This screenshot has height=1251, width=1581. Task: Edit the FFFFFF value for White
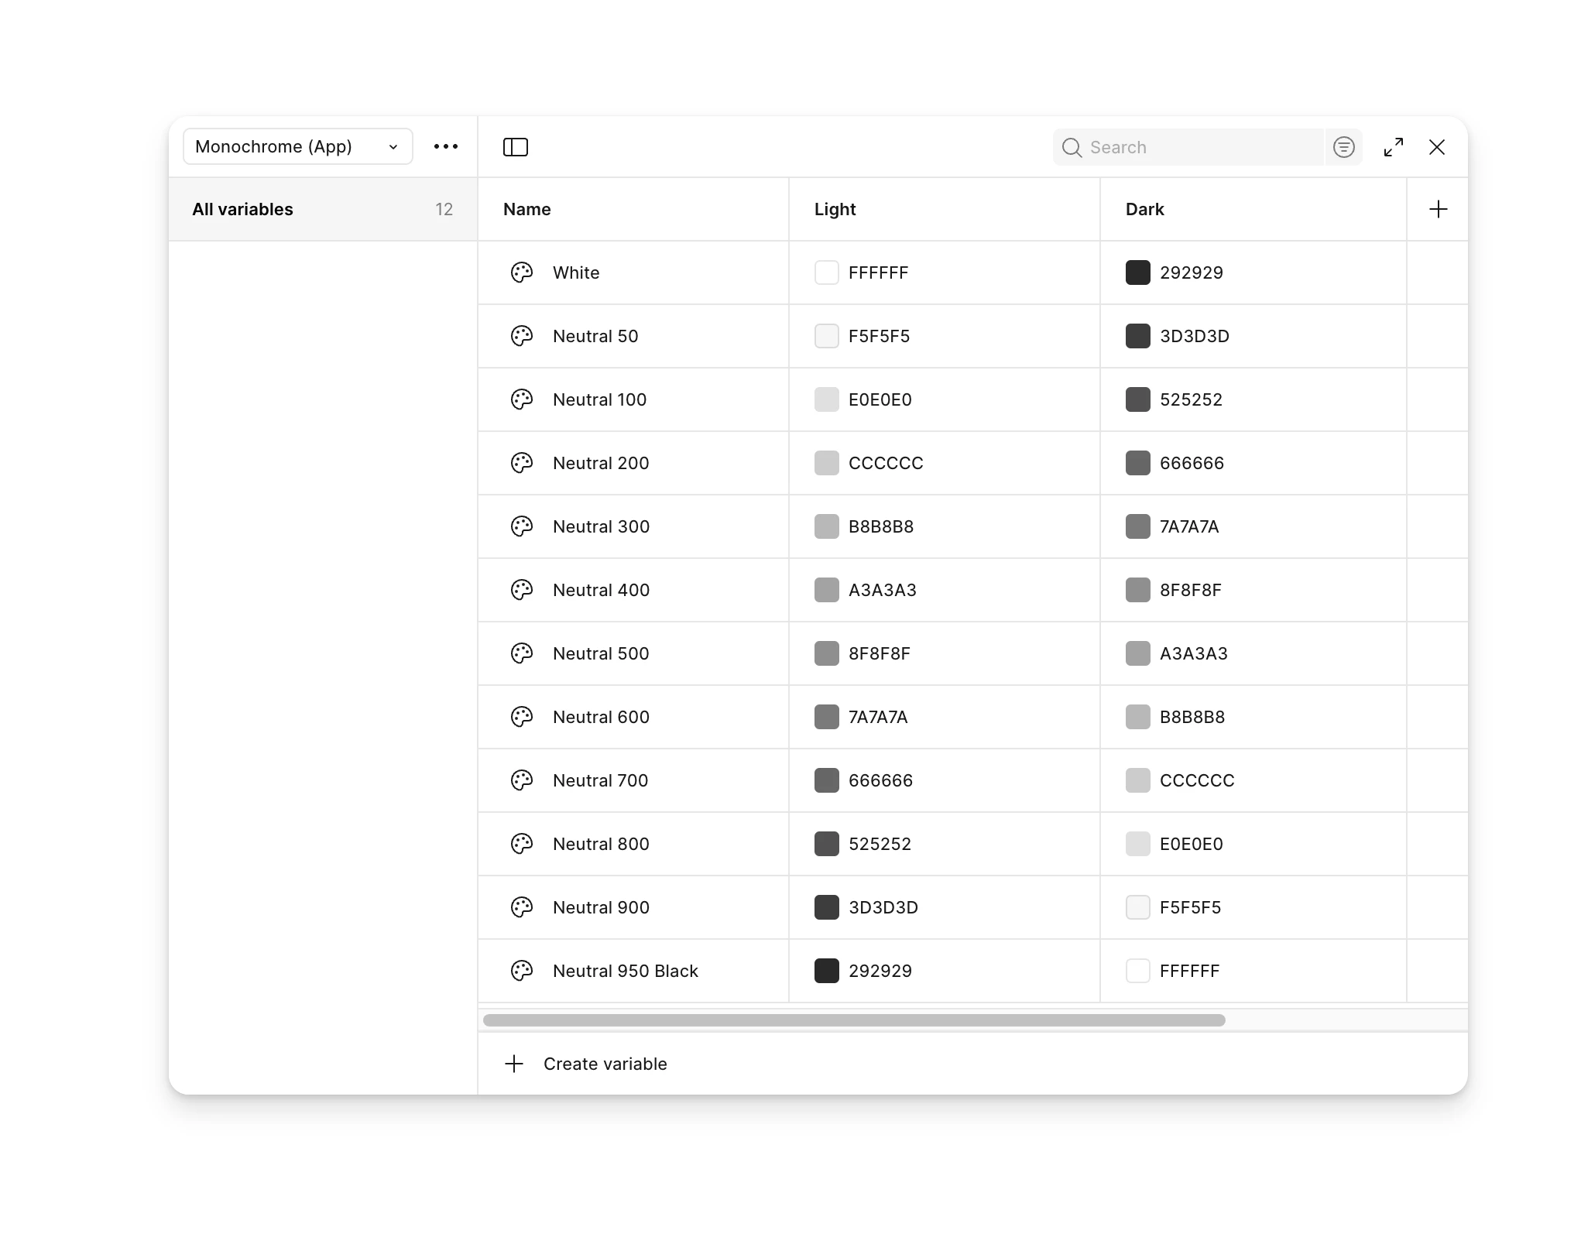[x=877, y=272]
